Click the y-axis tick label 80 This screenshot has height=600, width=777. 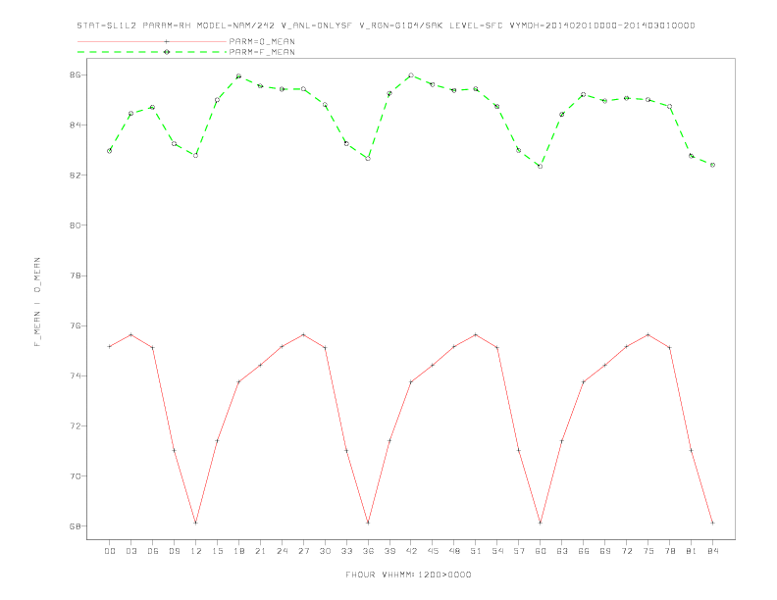click(x=75, y=225)
